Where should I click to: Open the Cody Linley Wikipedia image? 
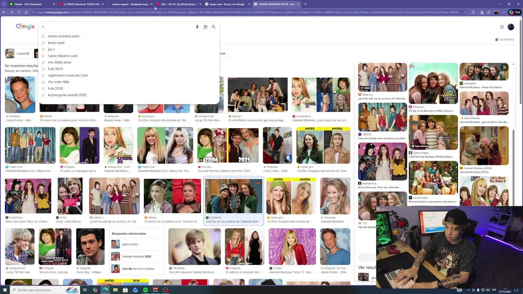(x=277, y=145)
